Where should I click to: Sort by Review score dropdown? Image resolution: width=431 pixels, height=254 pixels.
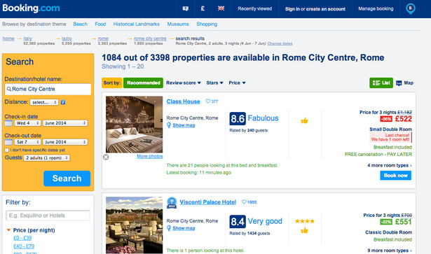tap(184, 83)
